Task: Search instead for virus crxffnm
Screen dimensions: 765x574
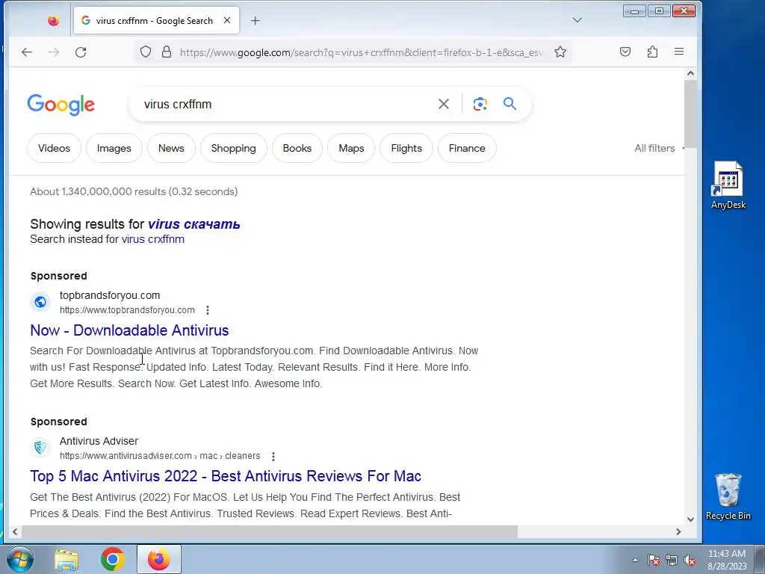Action: 152,239
